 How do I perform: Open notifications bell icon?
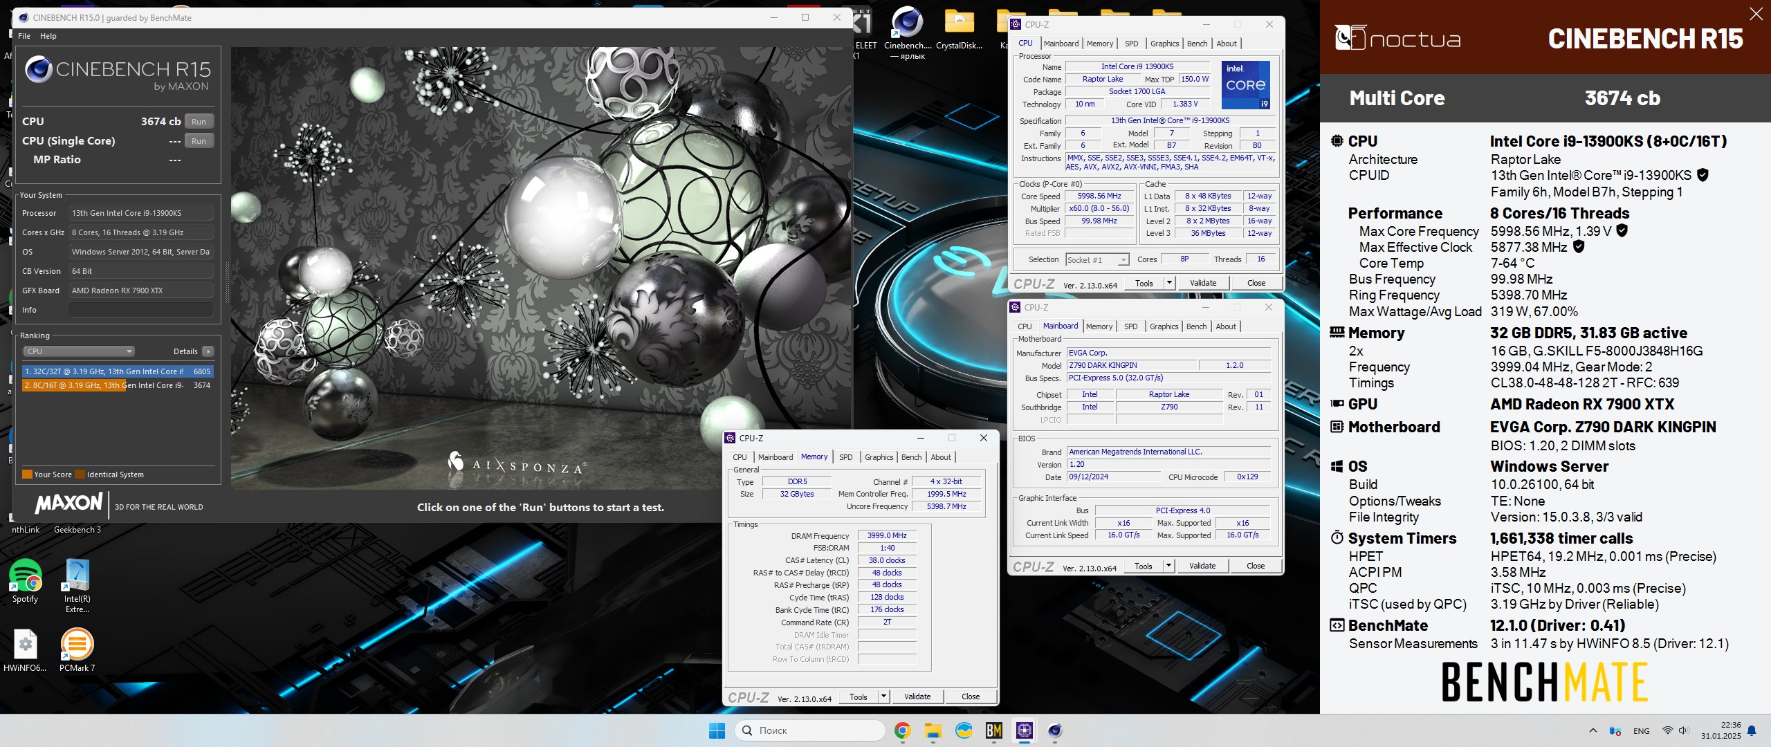pyautogui.click(x=1752, y=730)
